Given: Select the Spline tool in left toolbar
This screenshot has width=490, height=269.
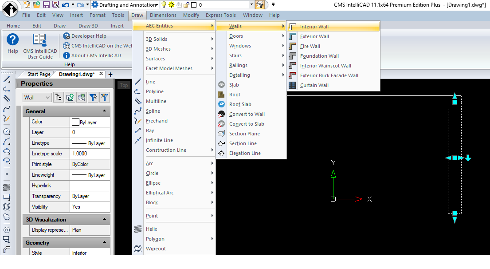Looking at the screenshot, I should click(7, 109).
